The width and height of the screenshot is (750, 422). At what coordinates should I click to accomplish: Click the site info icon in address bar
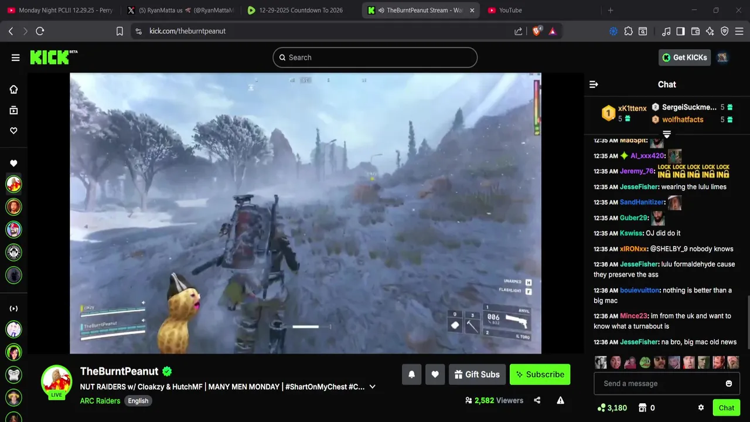(138, 31)
